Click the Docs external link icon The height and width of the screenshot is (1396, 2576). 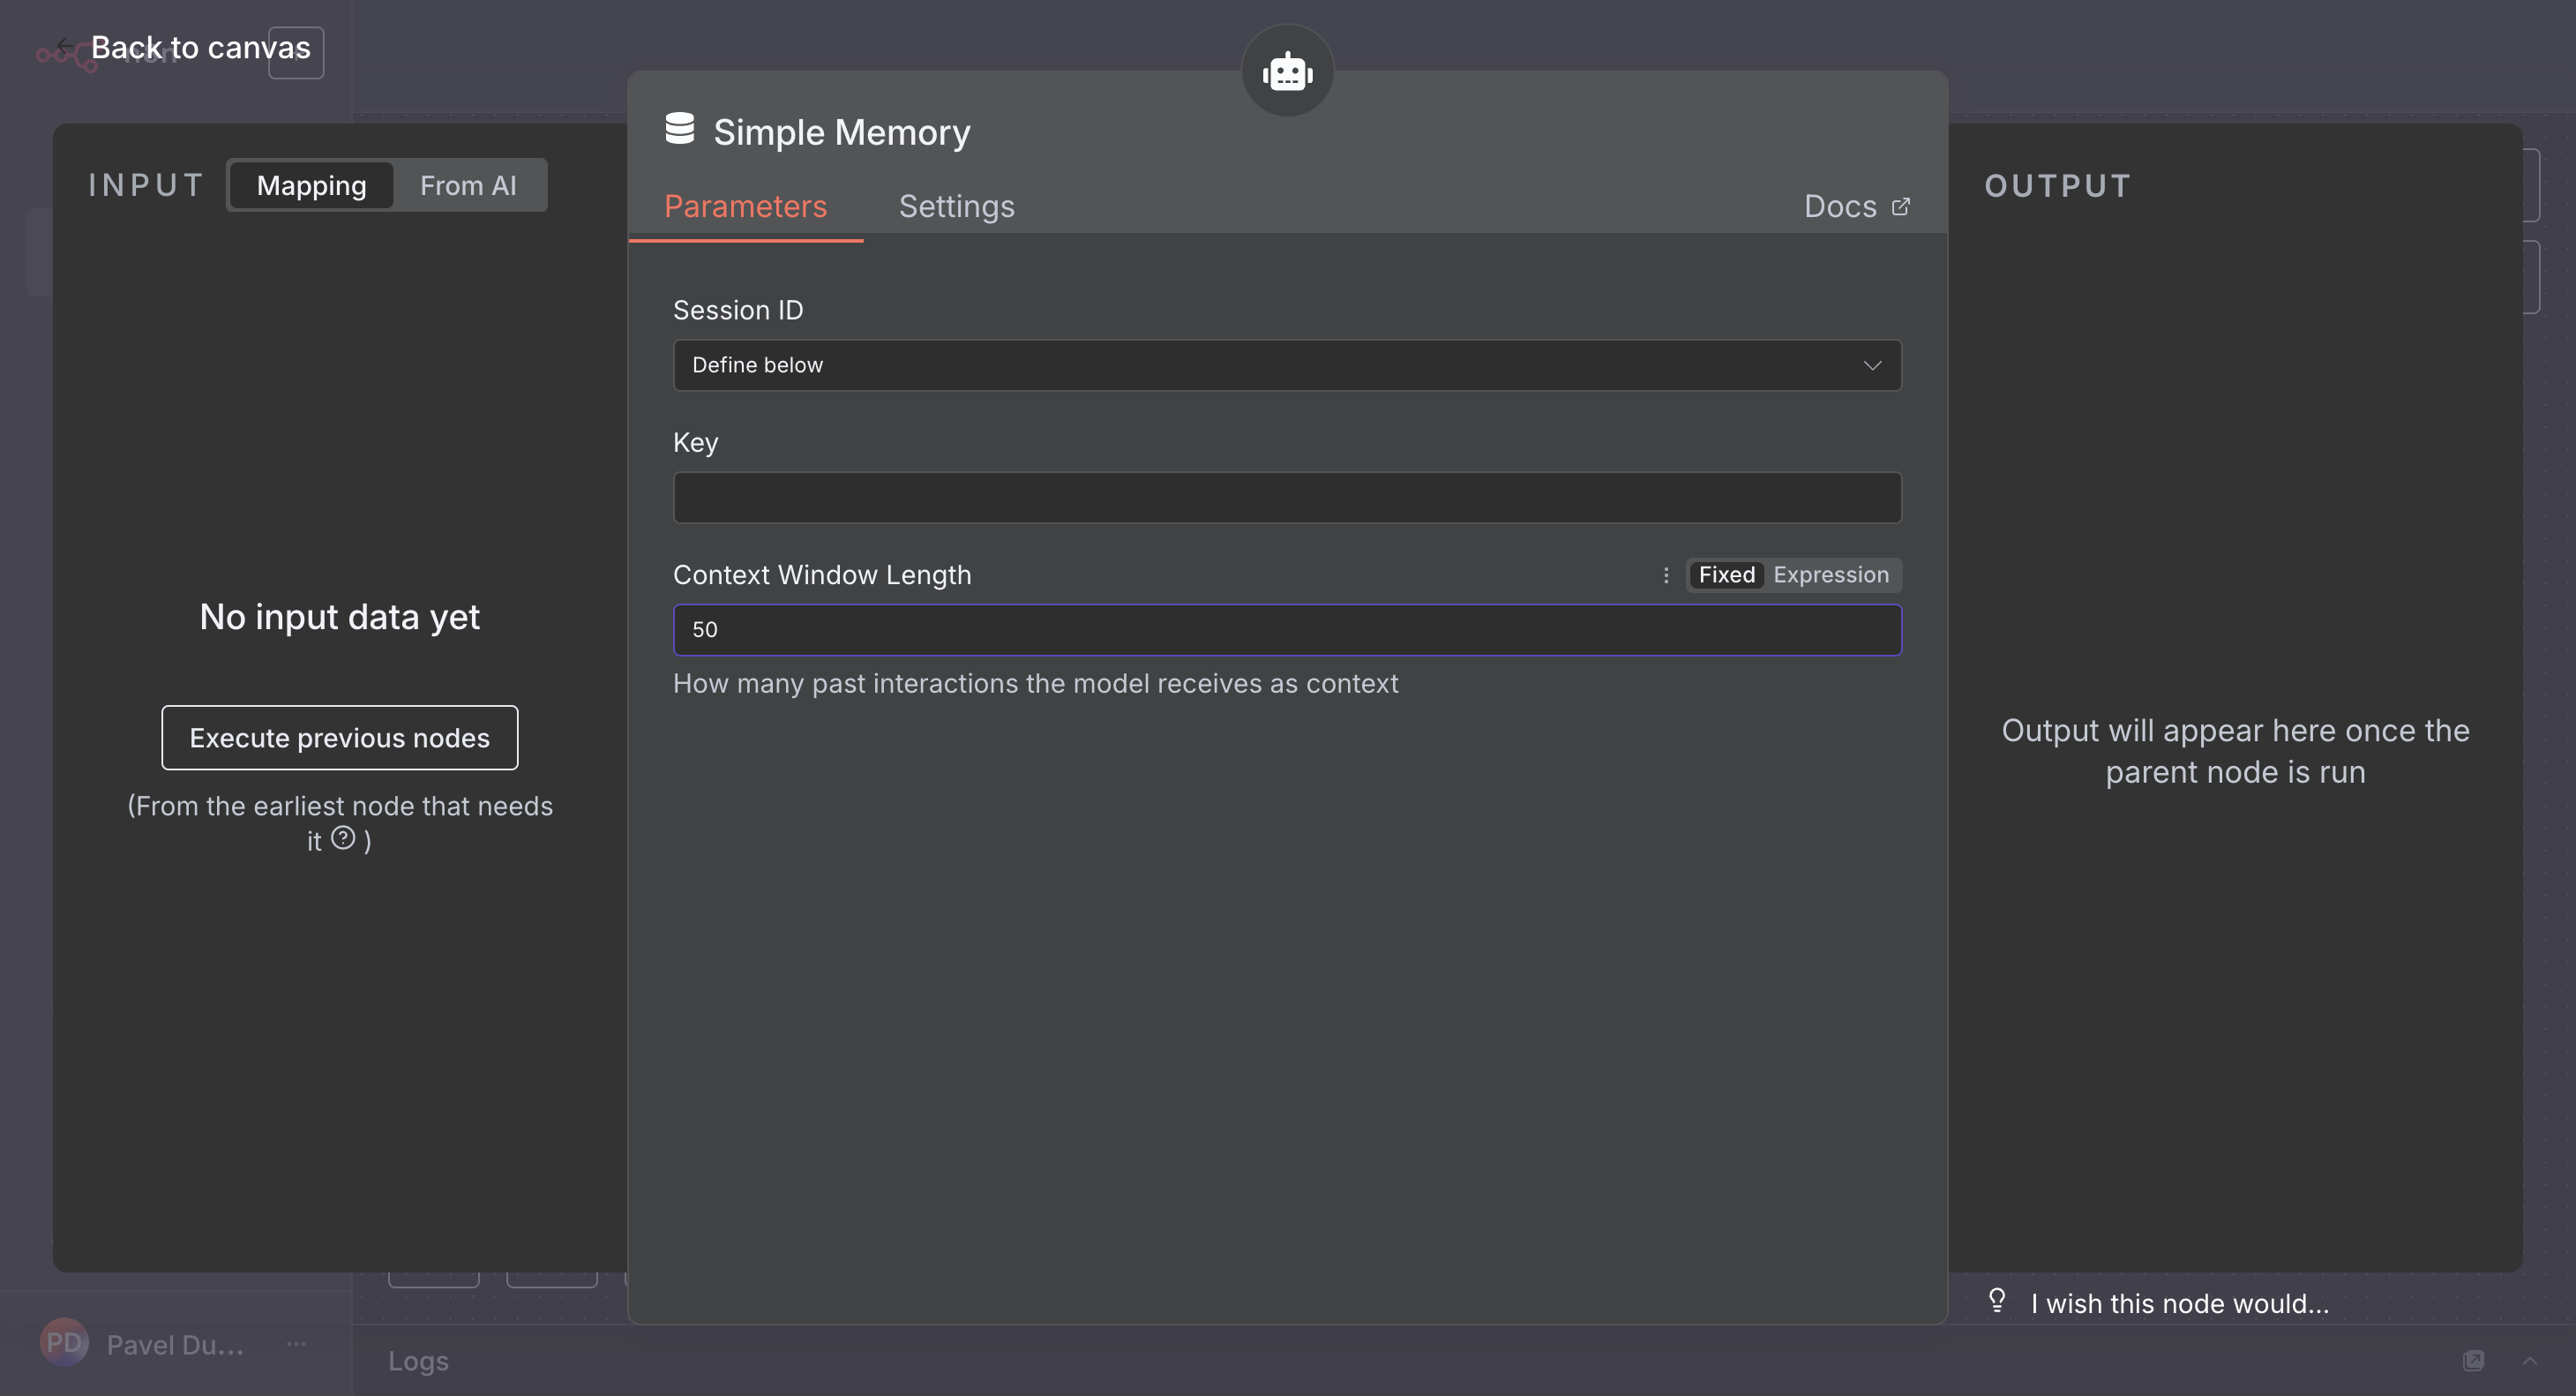click(x=1900, y=207)
